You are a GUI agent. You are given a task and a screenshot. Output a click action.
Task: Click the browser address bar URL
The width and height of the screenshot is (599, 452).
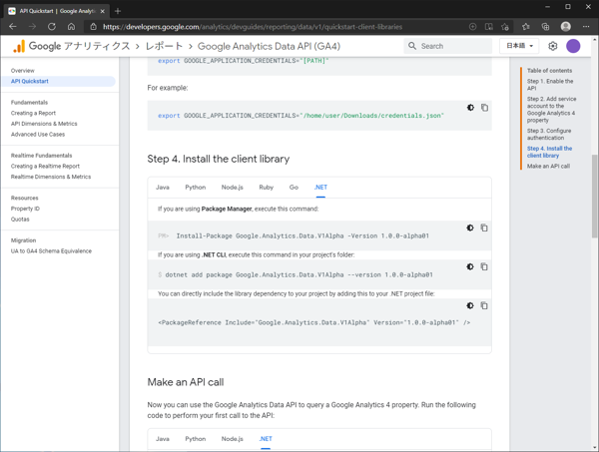click(253, 27)
